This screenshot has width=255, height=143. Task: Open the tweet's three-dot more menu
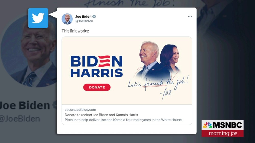pos(190,16)
